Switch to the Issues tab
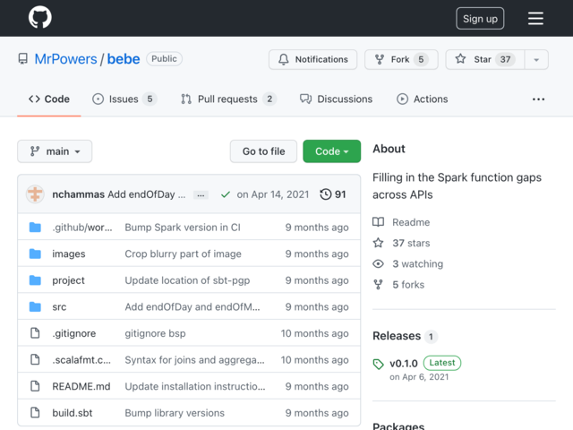Viewport: 573px width, 430px height. click(x=124, y=99)
